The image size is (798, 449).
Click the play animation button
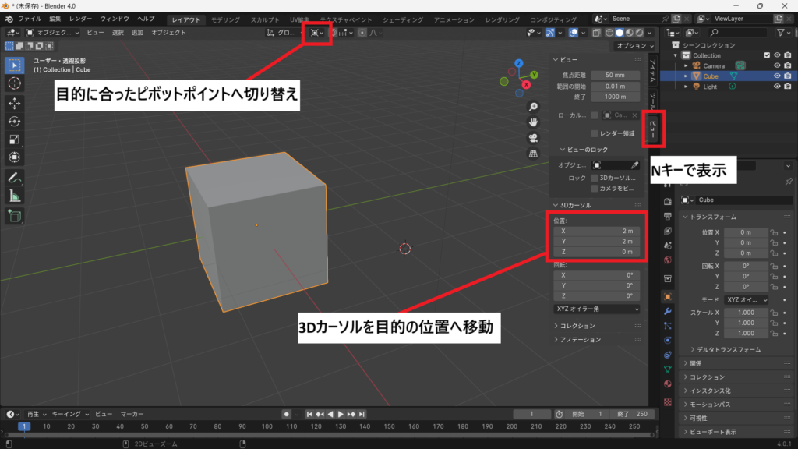click(x=341, y=415)
